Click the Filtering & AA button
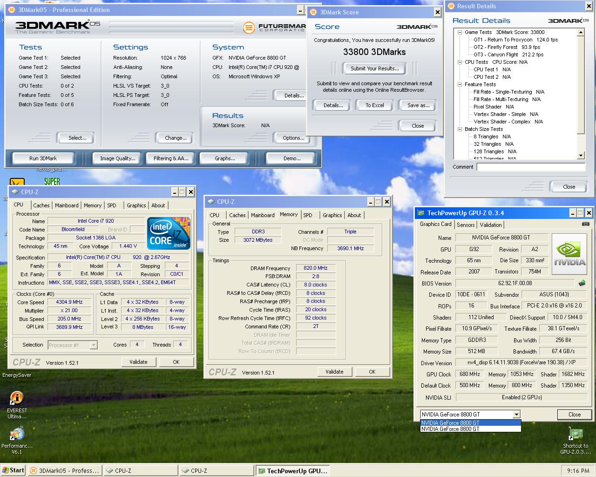596x477 pixels. tap(171, 158)
